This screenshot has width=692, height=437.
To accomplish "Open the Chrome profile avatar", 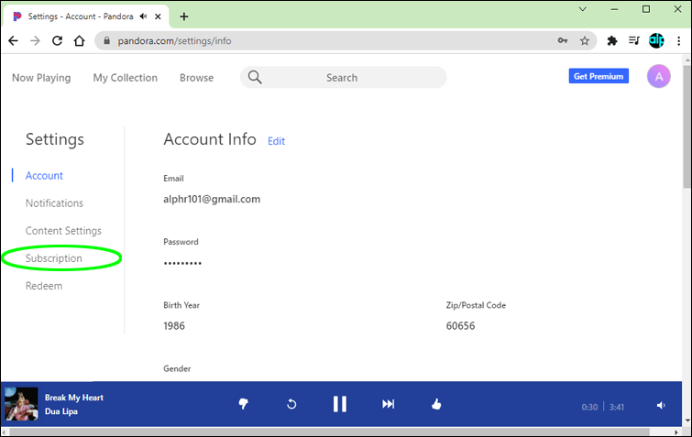I will point(656,40).
